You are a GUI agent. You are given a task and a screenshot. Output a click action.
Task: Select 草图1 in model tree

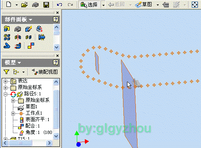pyautogui.click(x=31, y=107)
